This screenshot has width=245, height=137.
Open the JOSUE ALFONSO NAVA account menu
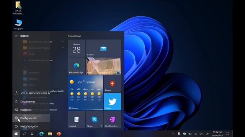(31, 93)
